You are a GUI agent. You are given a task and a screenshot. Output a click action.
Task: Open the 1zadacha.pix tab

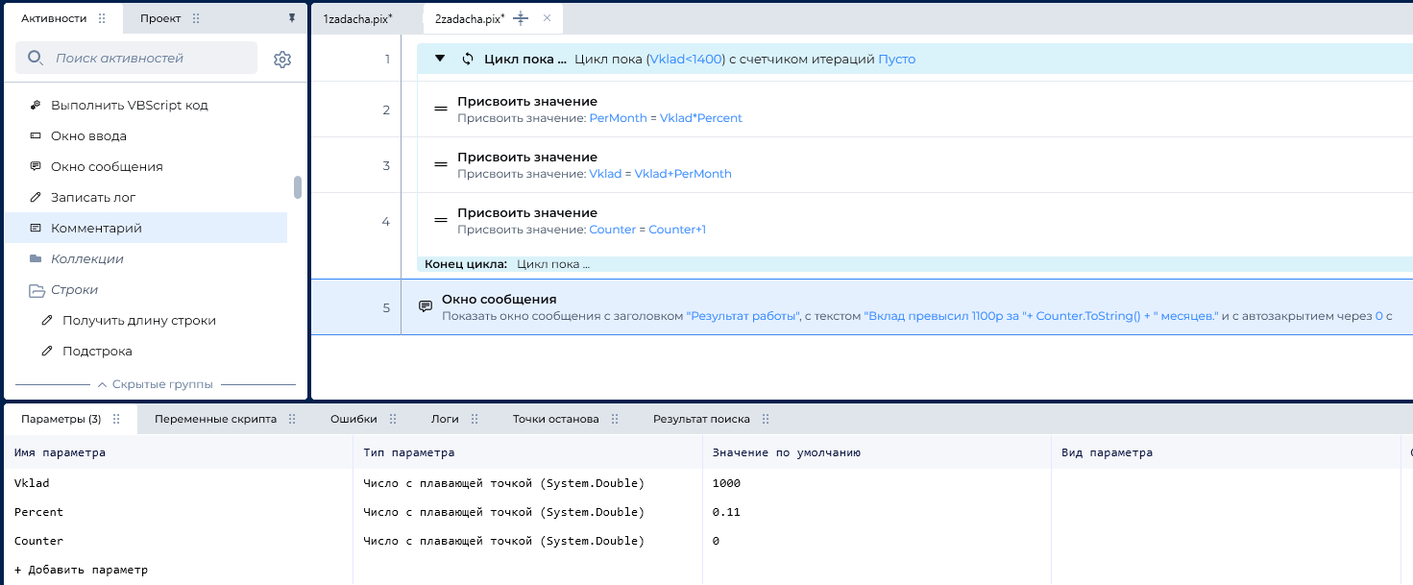[x=357, y=18]
